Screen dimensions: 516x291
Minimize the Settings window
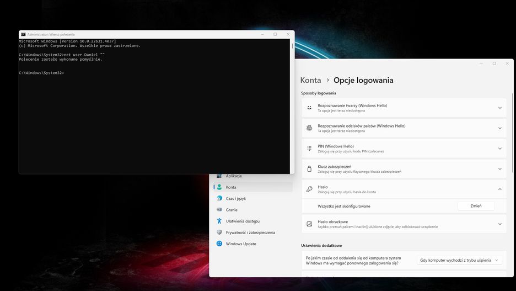(x=481, y=64)
